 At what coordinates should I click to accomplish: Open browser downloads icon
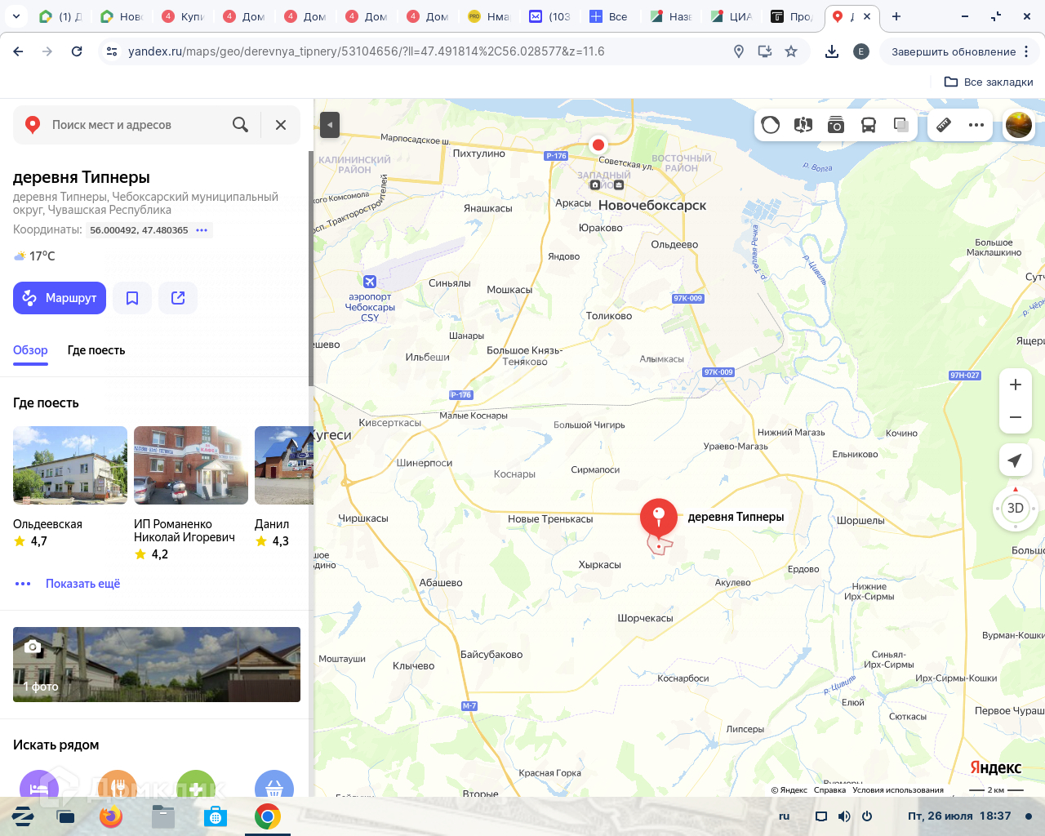click(x=832, y=51)
